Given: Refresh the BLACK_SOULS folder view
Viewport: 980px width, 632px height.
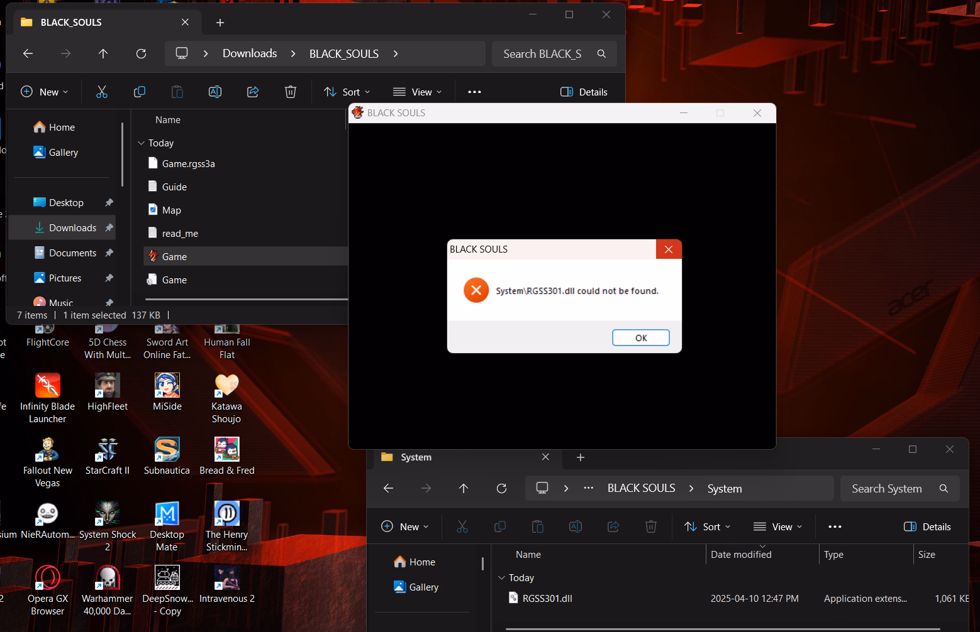Looking at the screenshot, I should (x=141, y=53).
